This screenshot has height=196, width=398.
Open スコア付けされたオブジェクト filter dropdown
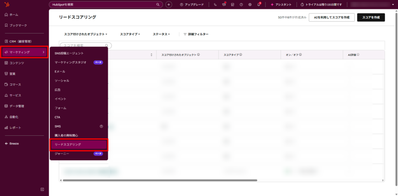click(86, 34)
